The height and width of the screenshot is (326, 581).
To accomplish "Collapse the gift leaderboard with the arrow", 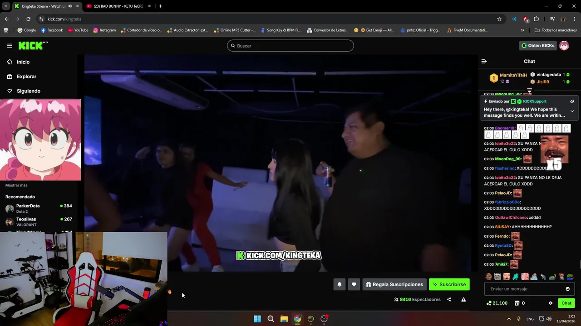I will [529, 91].
